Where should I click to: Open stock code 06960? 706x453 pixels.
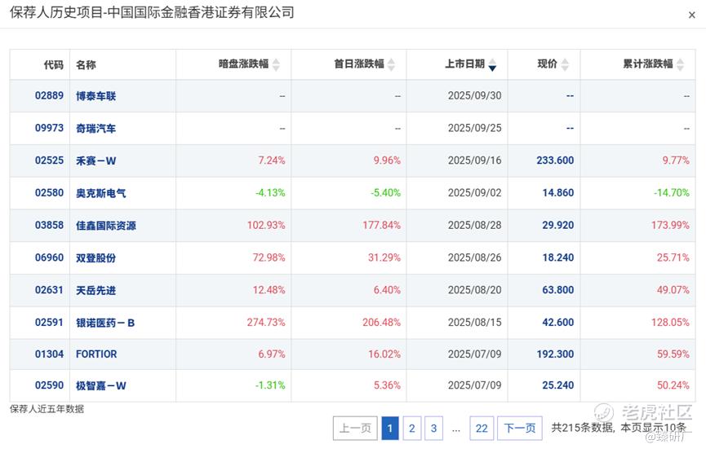49,257
